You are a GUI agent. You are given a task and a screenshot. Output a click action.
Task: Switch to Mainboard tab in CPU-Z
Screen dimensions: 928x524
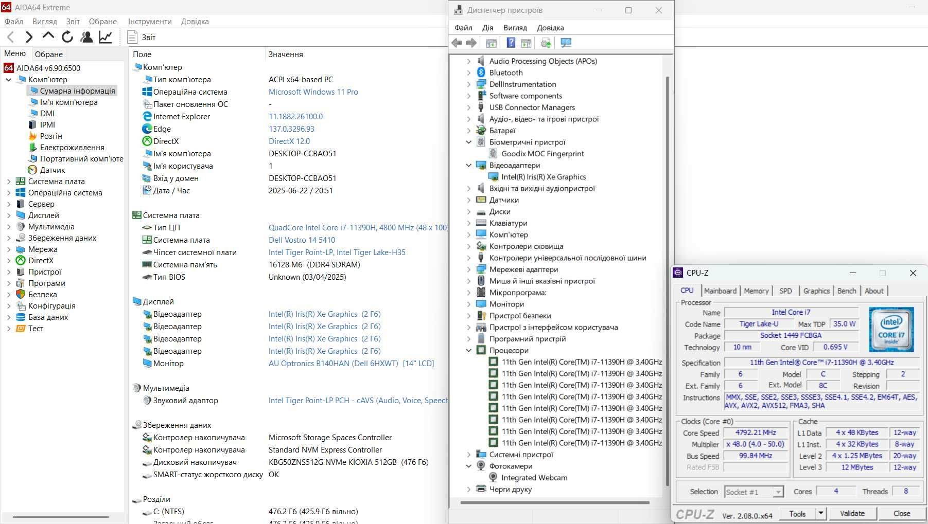pyautogui.click(x=720, y=291)
